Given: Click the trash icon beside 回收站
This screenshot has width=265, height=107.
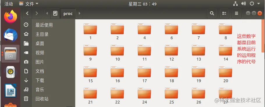Looking at the screenshot, I should [x=26, y=99].
